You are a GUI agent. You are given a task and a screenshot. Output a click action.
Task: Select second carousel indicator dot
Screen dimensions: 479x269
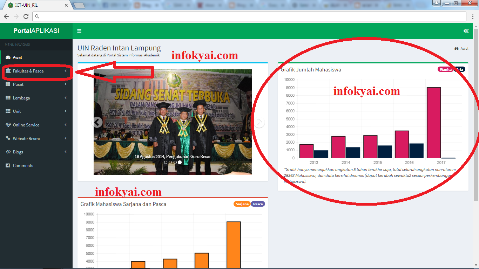coord(170,163)
